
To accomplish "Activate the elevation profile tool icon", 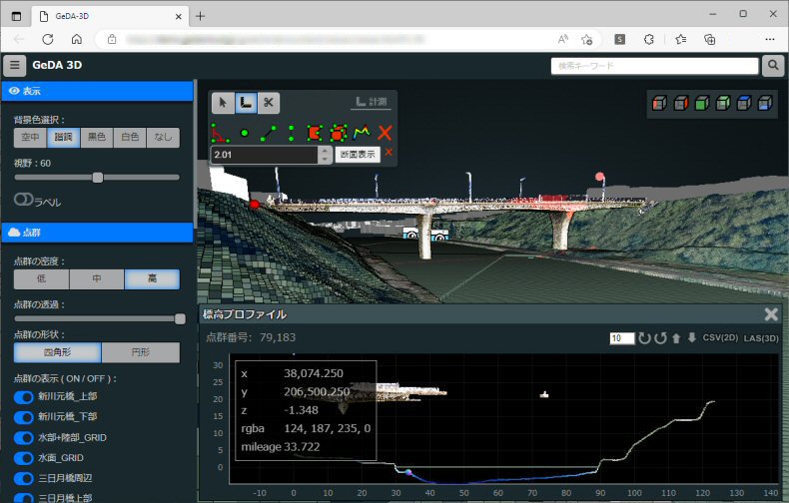I will click(363, 132).
